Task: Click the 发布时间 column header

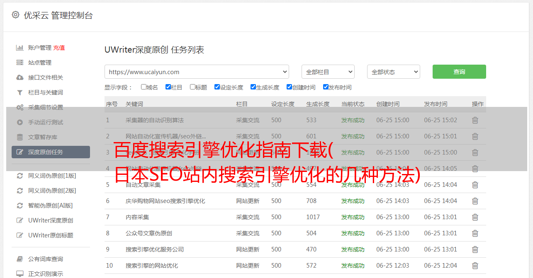Action: pyautogui.click(x=436, y=104)
